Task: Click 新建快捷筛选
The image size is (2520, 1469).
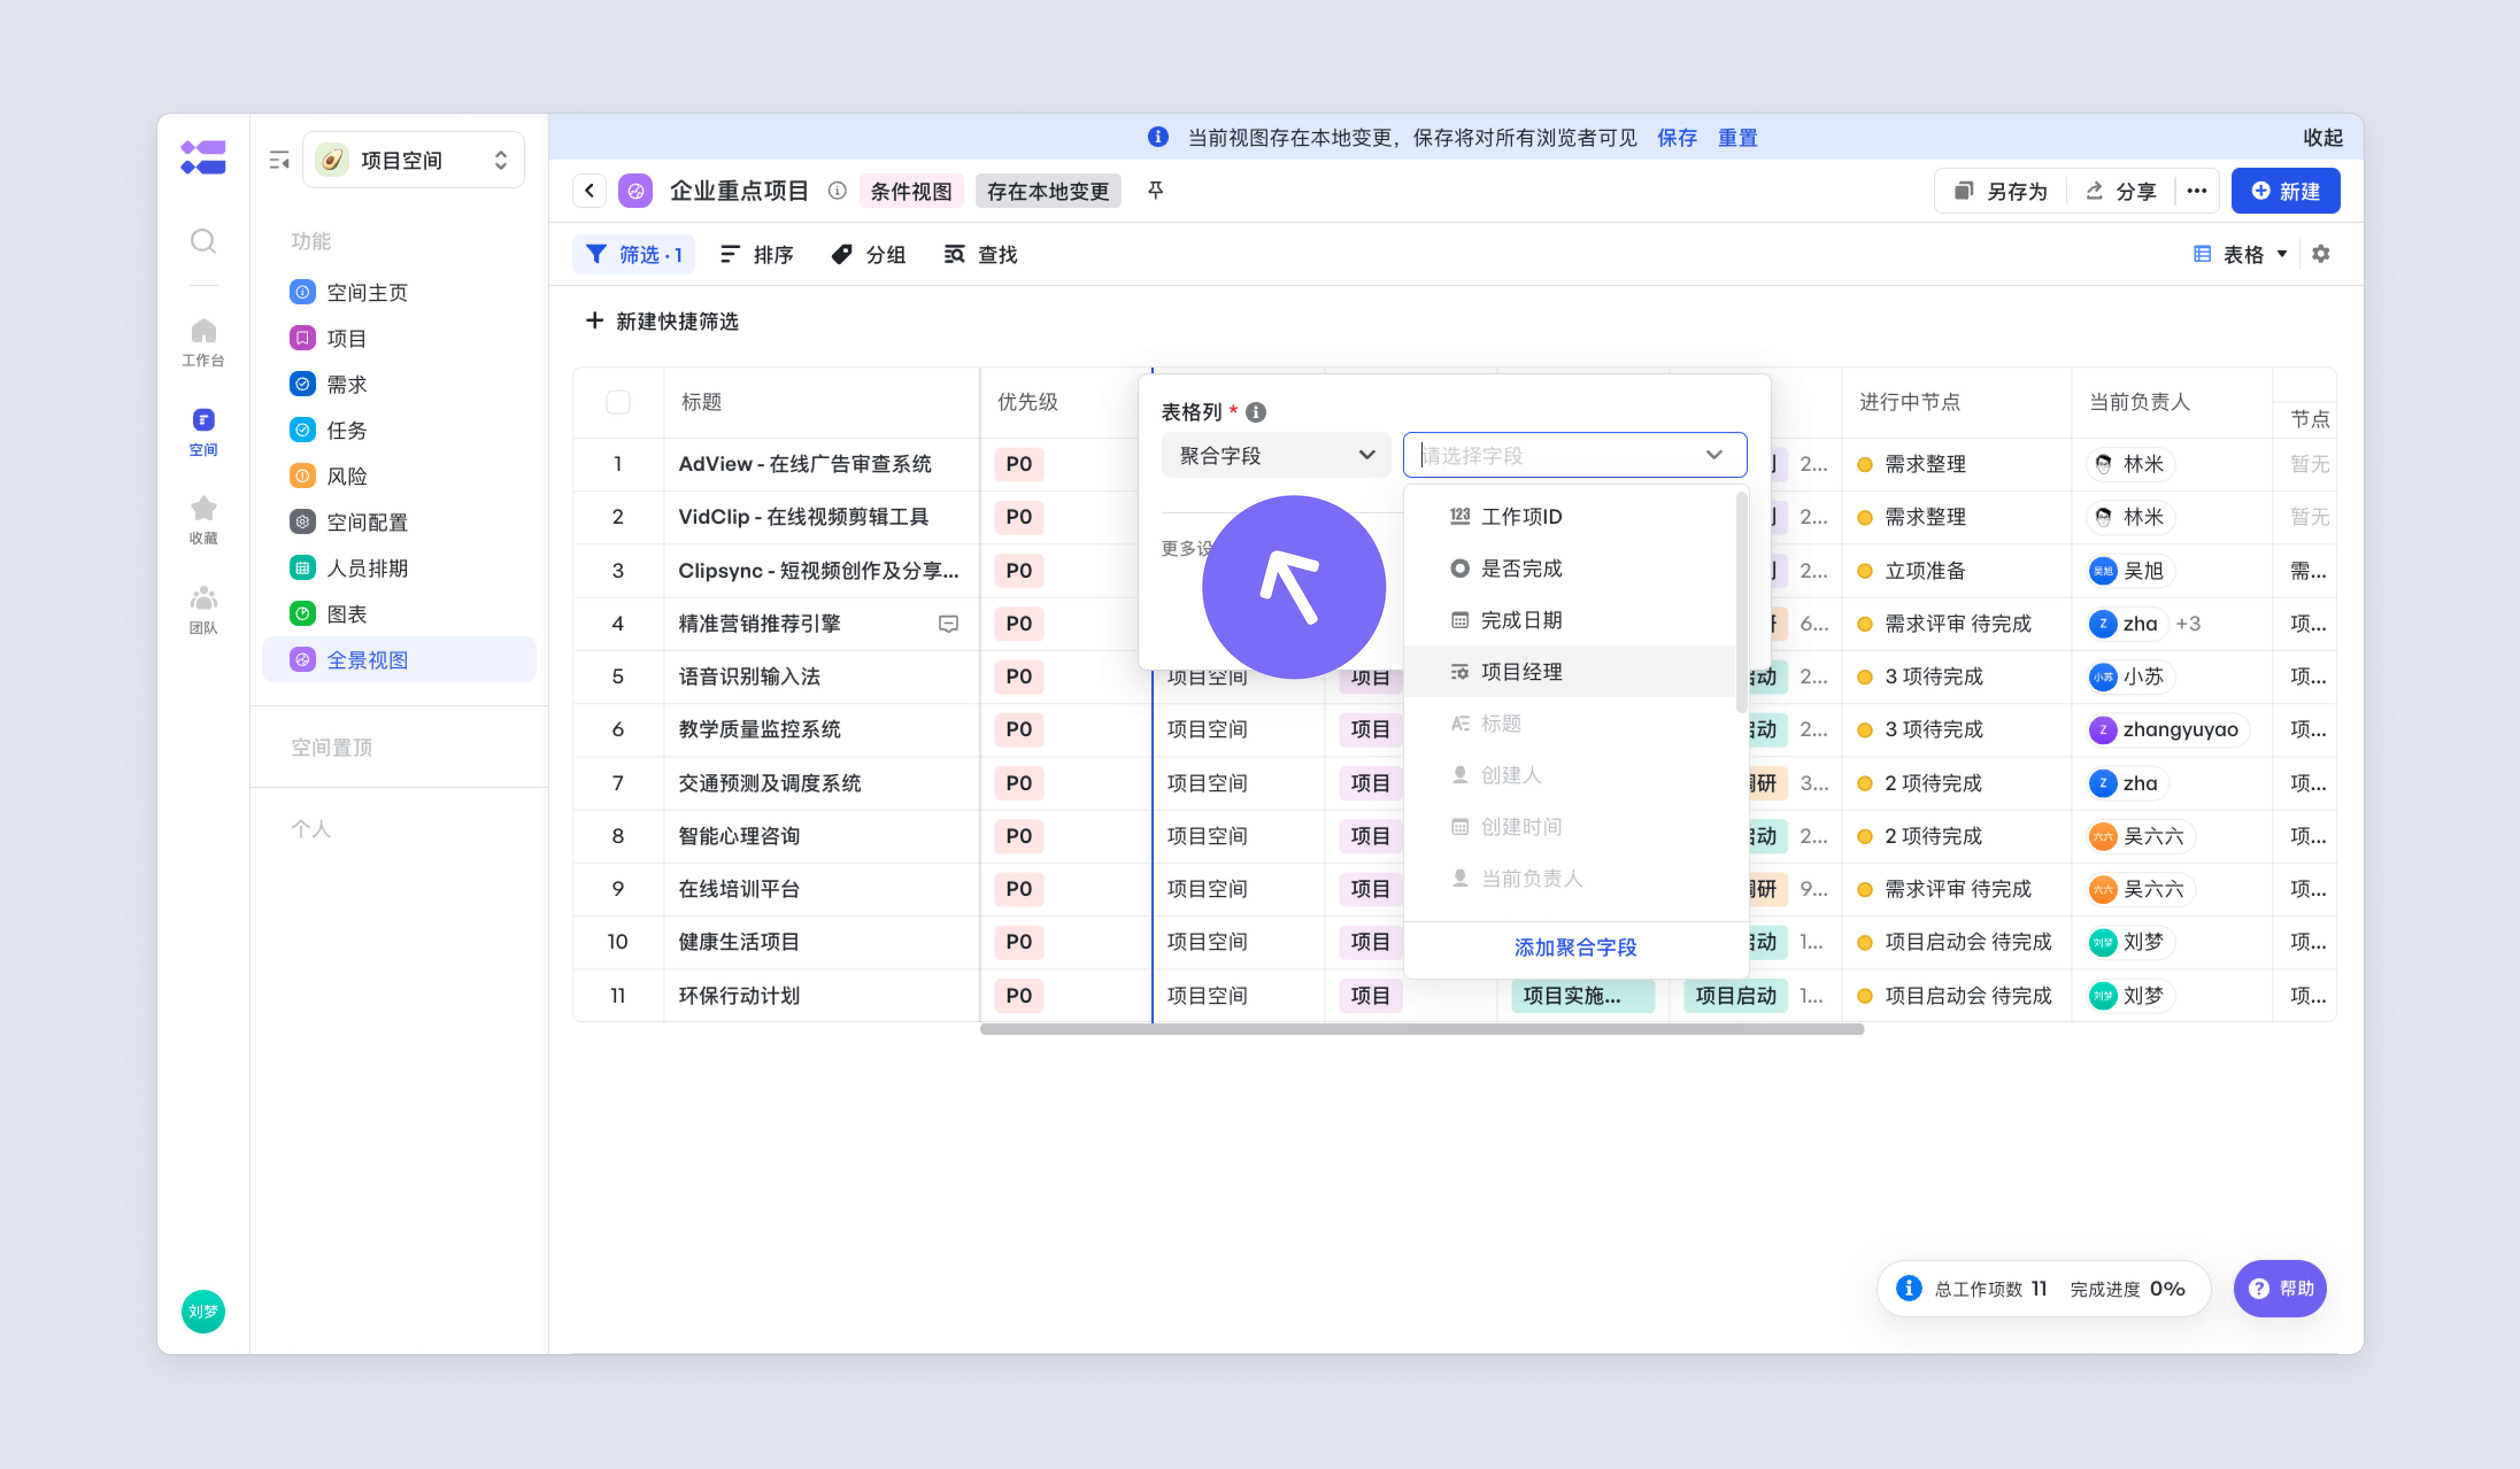Action: [661, 321]
